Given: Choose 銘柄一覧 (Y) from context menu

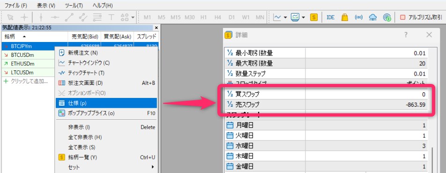Looking at the screenshot, I should 106,157.
